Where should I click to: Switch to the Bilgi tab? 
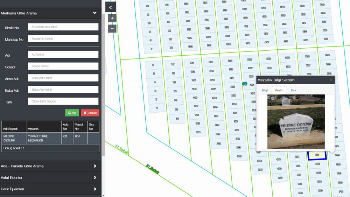coord(265,90)
